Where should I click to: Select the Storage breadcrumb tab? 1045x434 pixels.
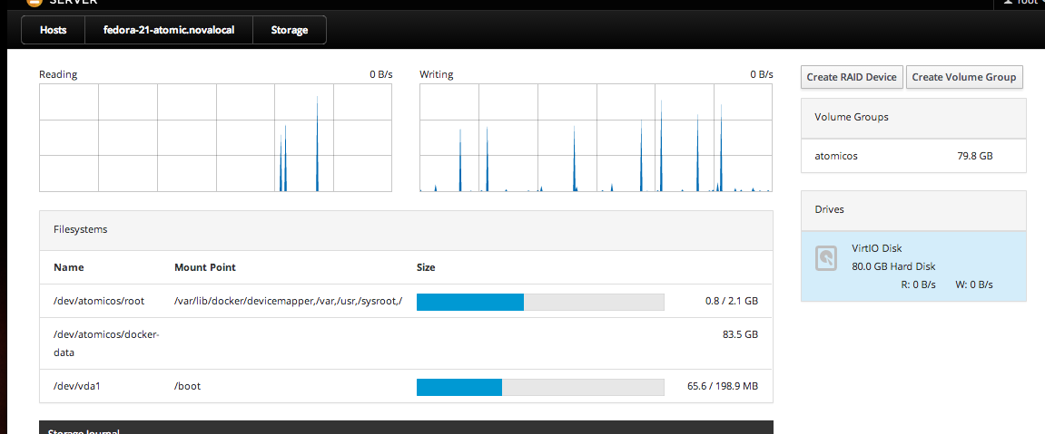(290, 30)
